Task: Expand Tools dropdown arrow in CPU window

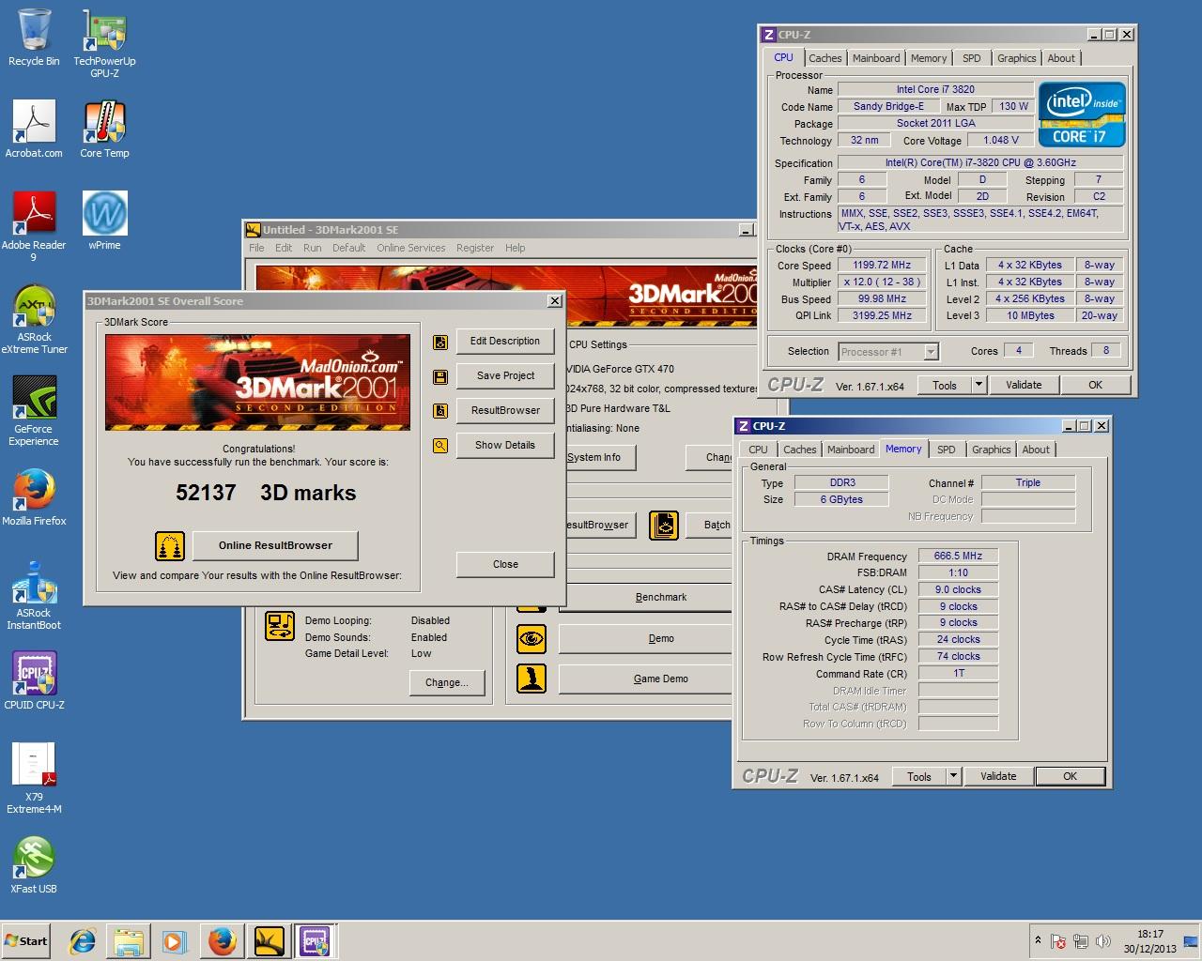Action: (x=978, y=385)
